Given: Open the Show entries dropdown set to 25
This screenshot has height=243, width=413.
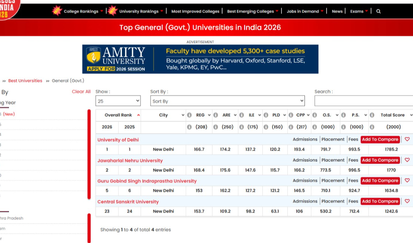Looking at the screenshot, I should pyautogui.click(x=118, y=101).
